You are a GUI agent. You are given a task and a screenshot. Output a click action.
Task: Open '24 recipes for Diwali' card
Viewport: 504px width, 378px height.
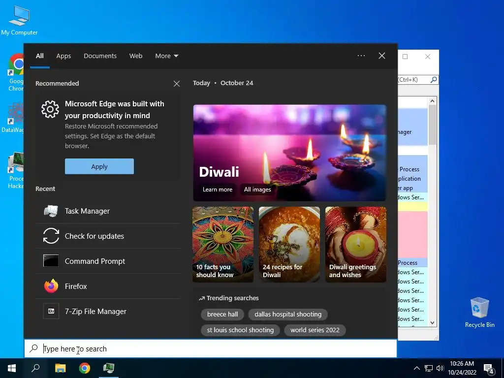[x=289, y=245]
